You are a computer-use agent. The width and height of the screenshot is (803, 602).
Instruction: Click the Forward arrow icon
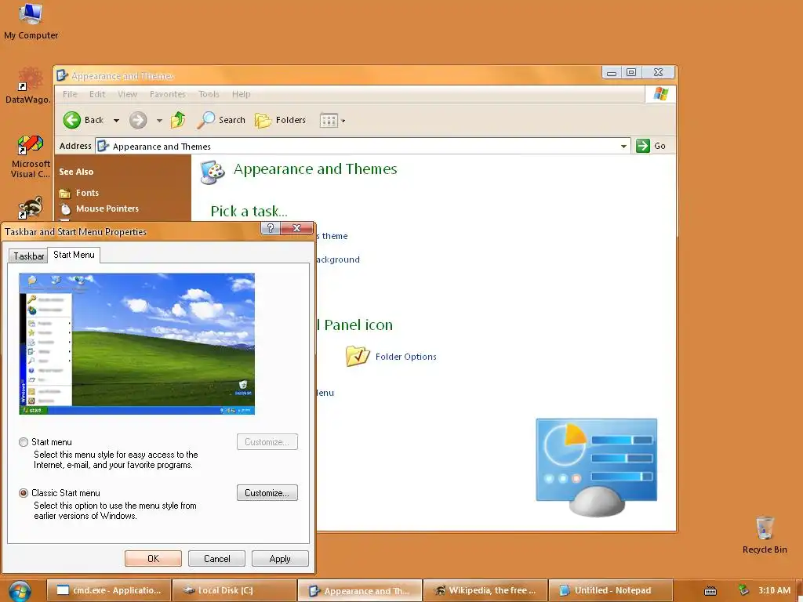click(x=138, y=120)
